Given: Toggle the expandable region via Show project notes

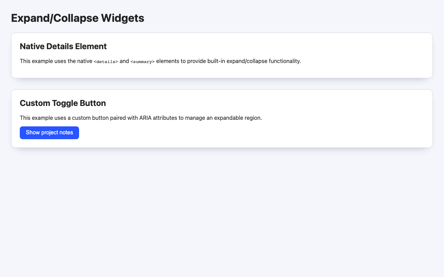Looking at the screenshot, I should (49, 133).
